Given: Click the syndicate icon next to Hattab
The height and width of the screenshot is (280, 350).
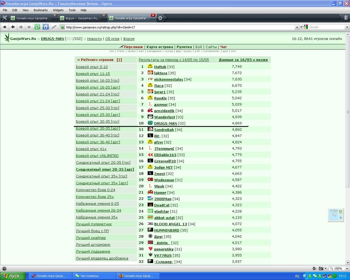Looking at the screenshot, I should pos(150,66).
